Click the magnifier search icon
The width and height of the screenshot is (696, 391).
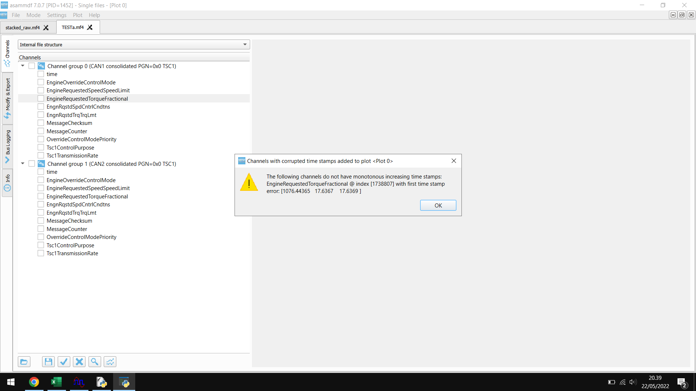95,362
